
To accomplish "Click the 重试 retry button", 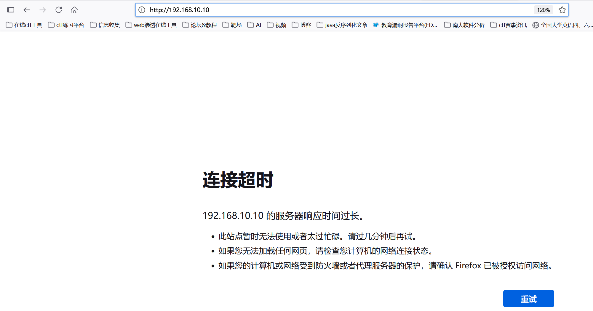I will click(x=528, y=299).
